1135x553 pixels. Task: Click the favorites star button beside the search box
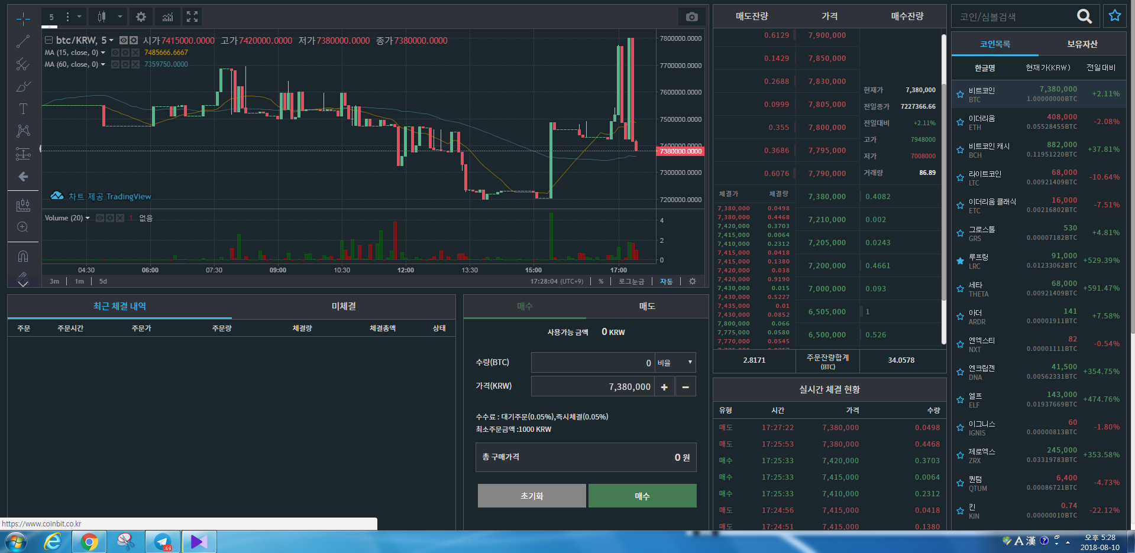click(1115, 16)
